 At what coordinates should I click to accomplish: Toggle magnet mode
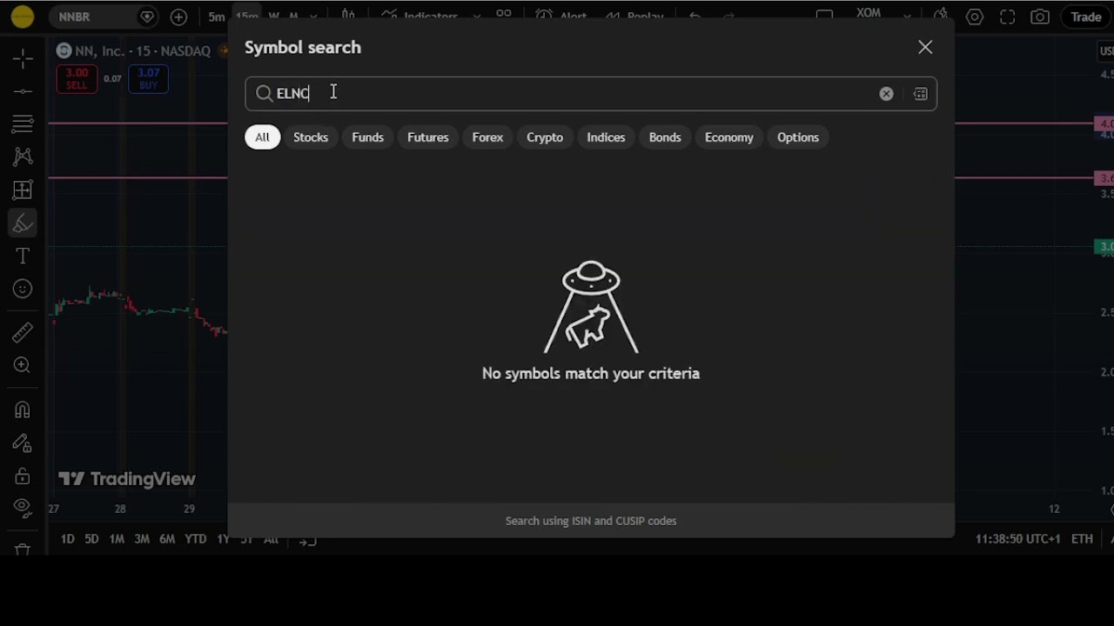(23, 410)
